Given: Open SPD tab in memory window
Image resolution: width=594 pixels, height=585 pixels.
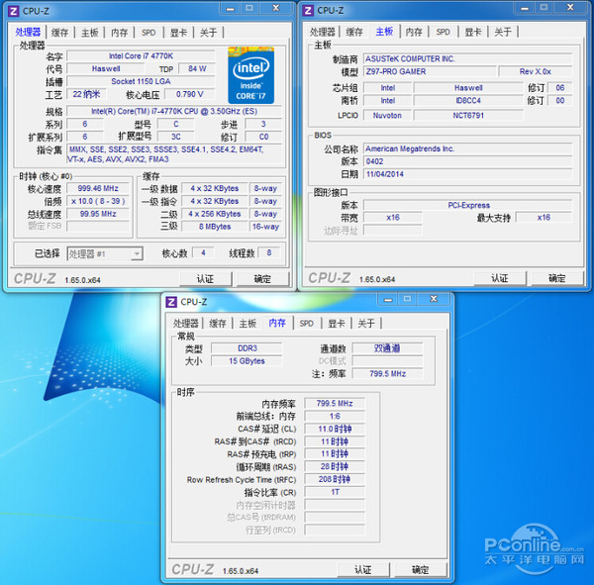Looking at the screenshot, I should [x=307, y=324].
